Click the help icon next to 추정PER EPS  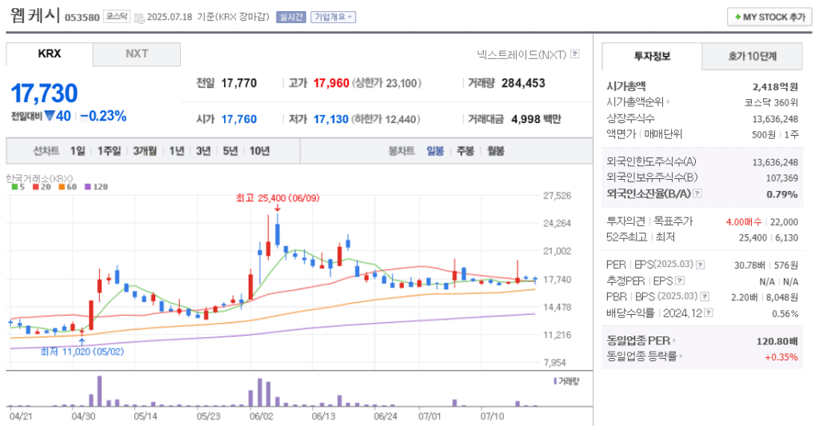tap(680, 281)
